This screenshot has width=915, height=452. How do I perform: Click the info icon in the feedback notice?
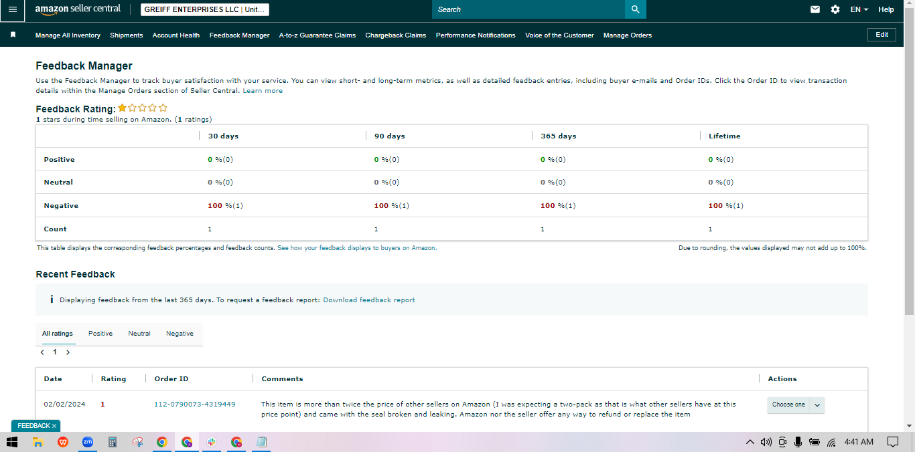coord(52,300)
